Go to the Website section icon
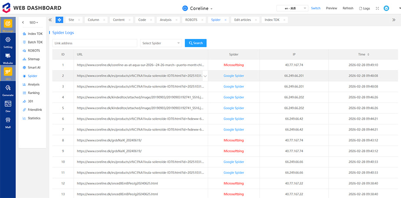Screen dimensions: 401x198 pos(8,58)
